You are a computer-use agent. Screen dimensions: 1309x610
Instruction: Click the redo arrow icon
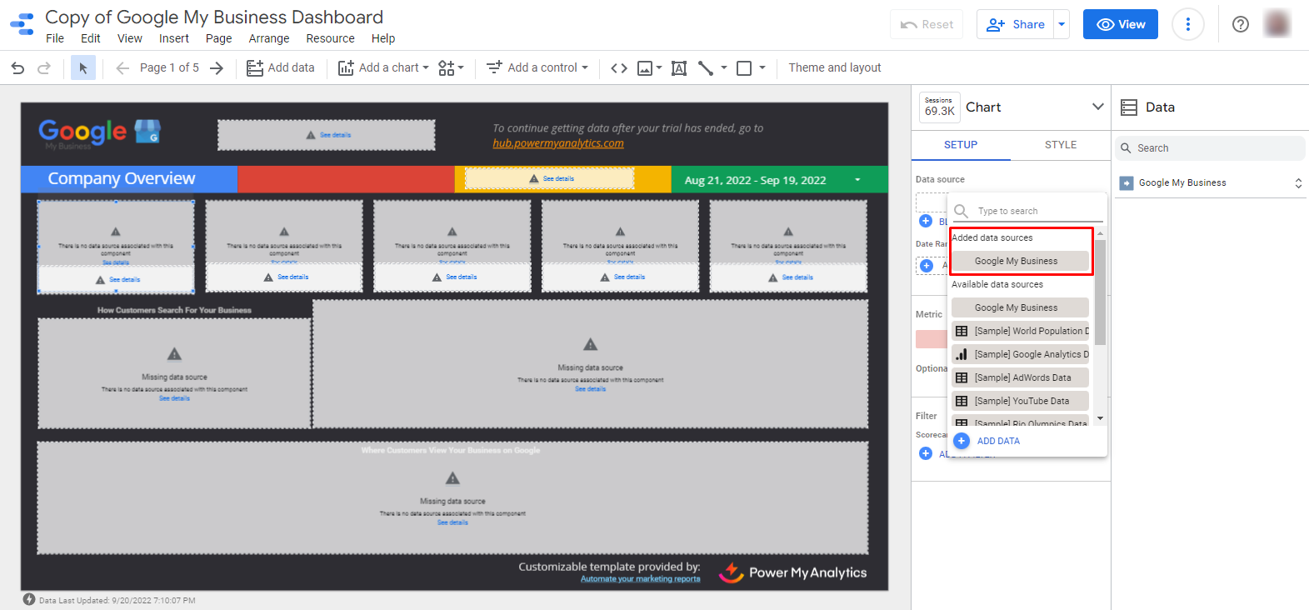pyautogui.click(x=44, y=68)
